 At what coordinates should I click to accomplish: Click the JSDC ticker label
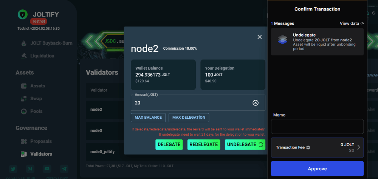coord(110,41)
